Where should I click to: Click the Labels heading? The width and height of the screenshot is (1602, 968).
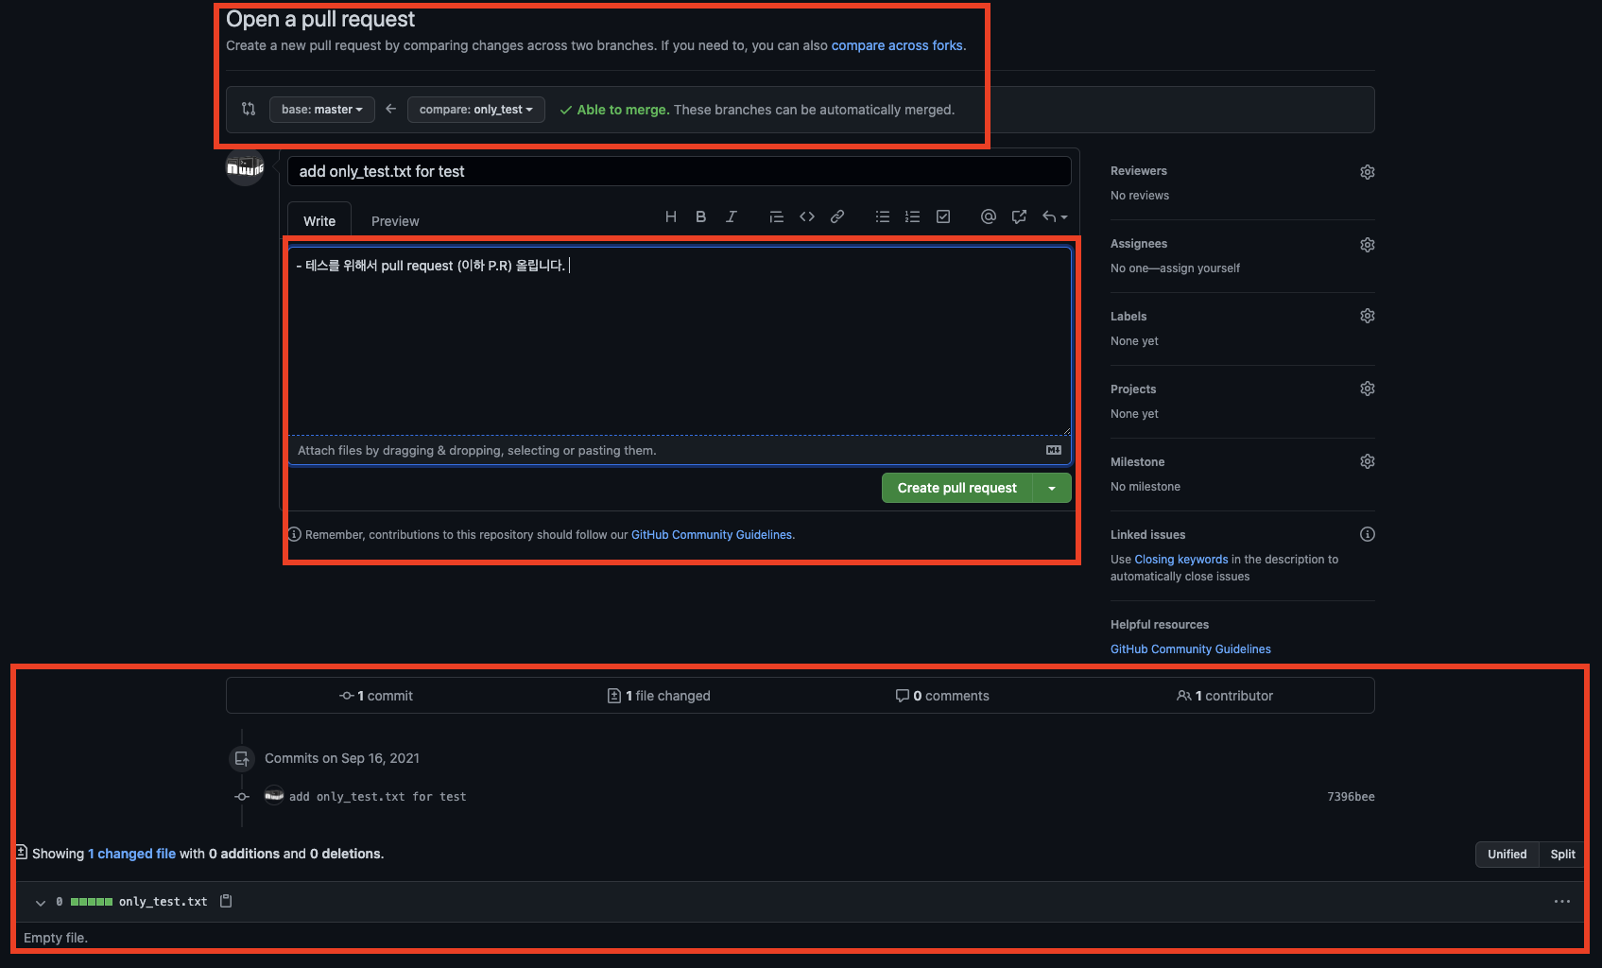[1128, 317]
